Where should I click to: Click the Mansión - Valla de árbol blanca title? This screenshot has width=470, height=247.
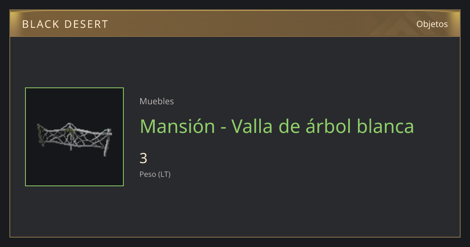coord(277,126)
